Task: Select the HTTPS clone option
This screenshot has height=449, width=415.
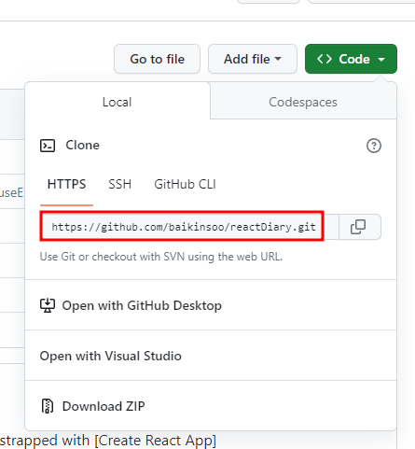Action: (66, 184)
